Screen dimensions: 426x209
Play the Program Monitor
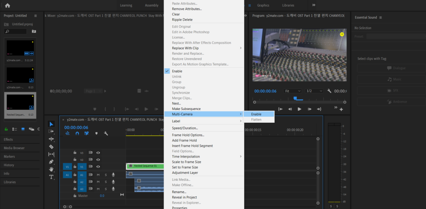(300, 109)
